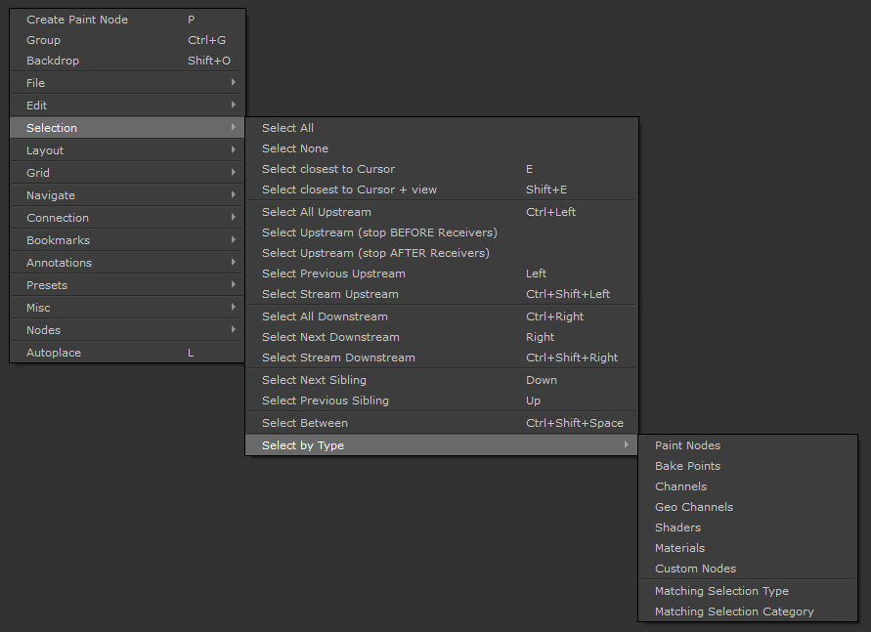Click Select None option
This screenshot has width=871, height=632.
coord(295,148)
